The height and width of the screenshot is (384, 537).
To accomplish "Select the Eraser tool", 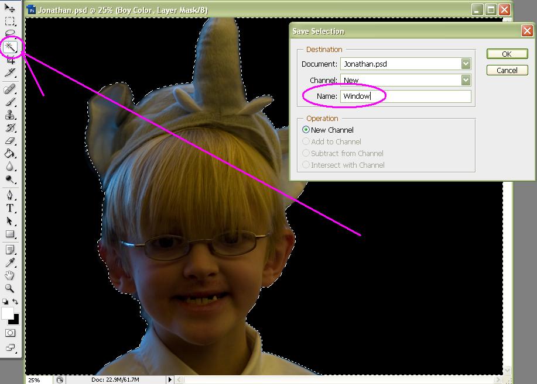I will point(9,140).
